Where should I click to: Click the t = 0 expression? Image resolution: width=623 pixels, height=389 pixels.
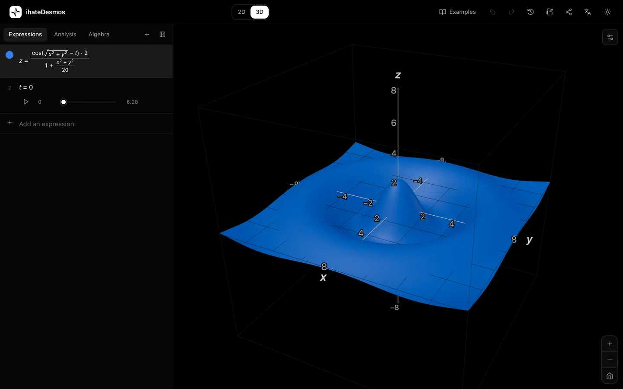pos(26,87)
